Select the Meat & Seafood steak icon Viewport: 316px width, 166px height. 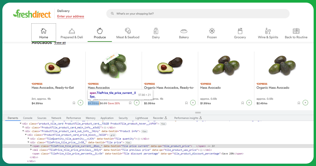(128, 31)
